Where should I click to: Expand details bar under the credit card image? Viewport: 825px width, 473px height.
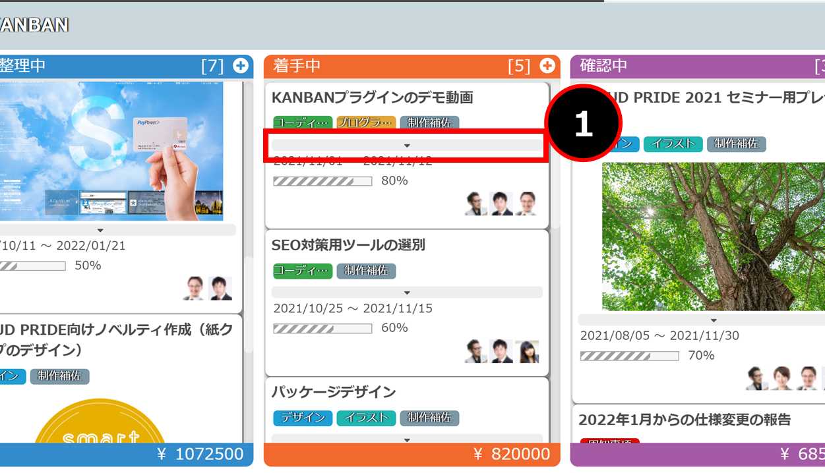pyautogui.click(x=100, y=230)
